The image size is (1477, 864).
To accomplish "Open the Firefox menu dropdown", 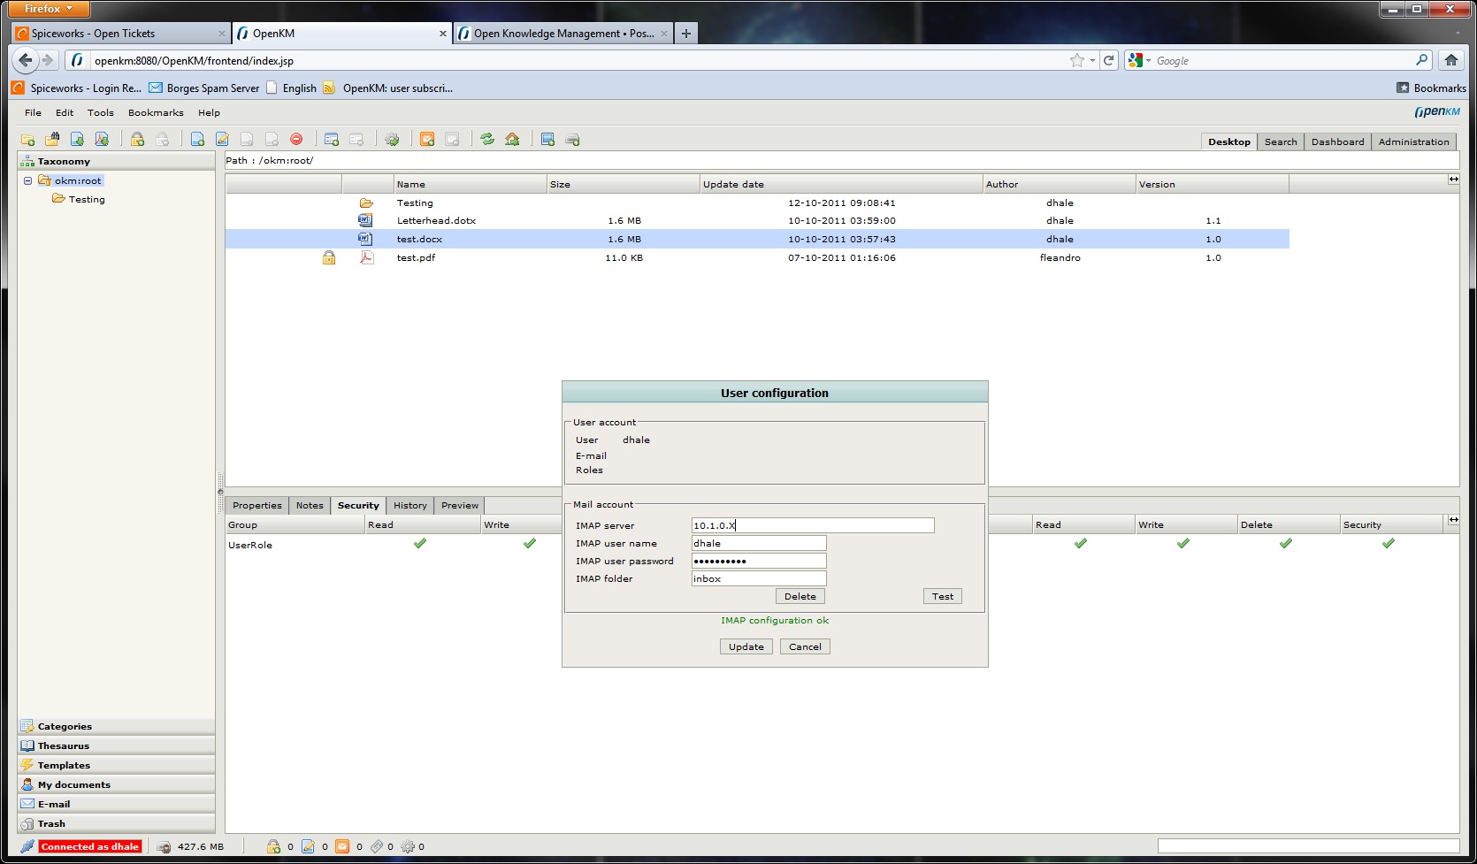I will pos(48,9).
